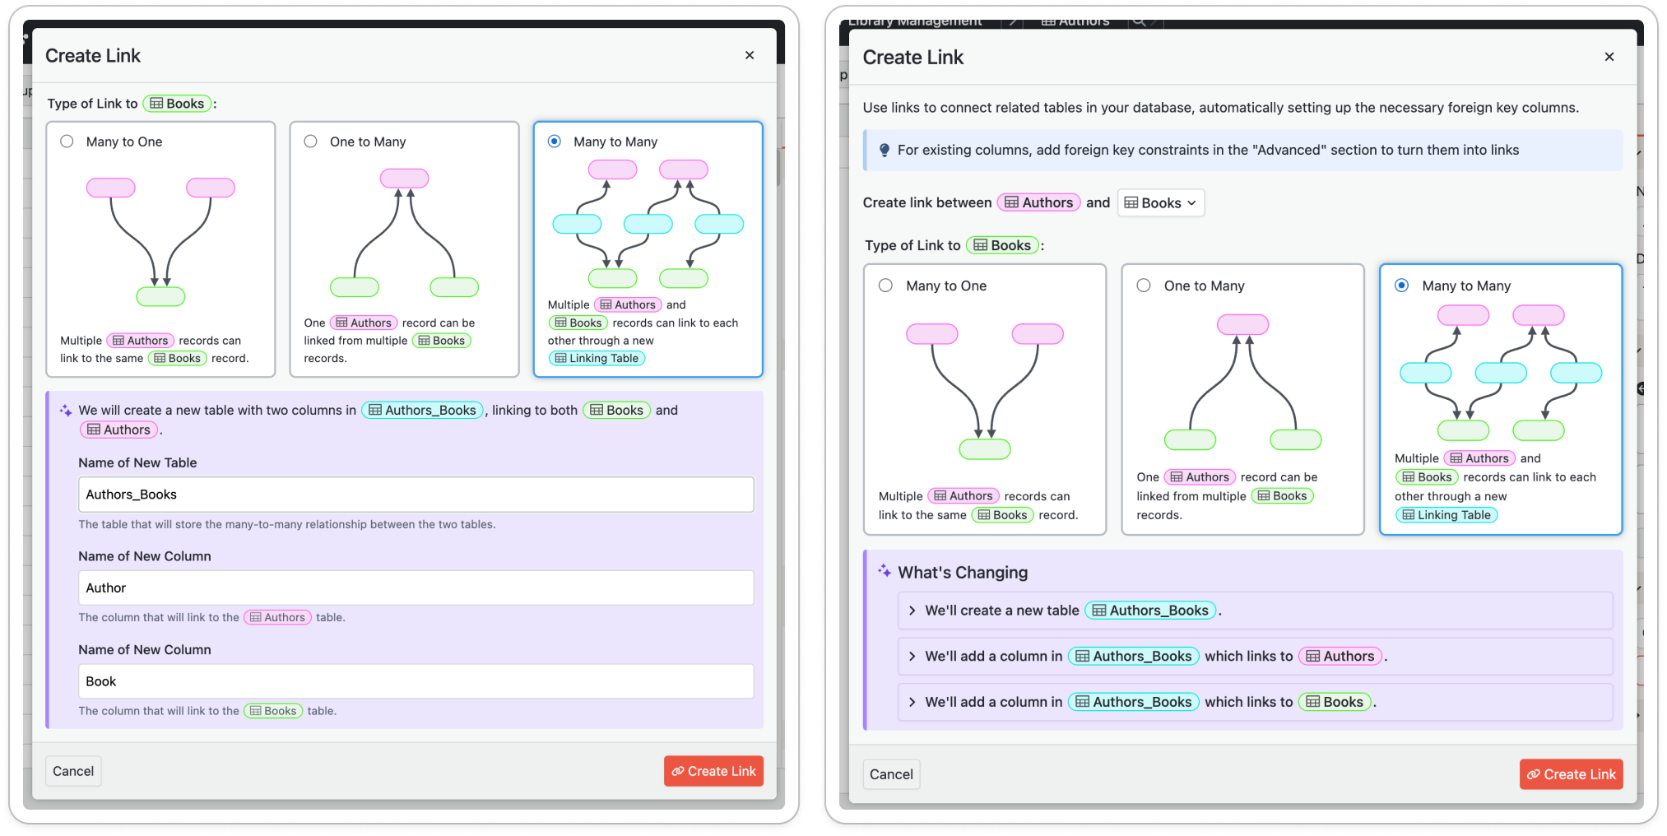Expand "We'll create a new table" row
The height and width of the screenshot is (836, 1667).
pos(1255,611)
